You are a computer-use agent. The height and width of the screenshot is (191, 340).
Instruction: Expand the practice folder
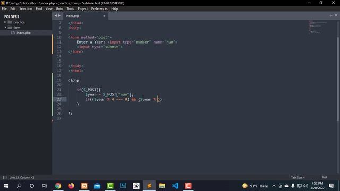[5, 22]
